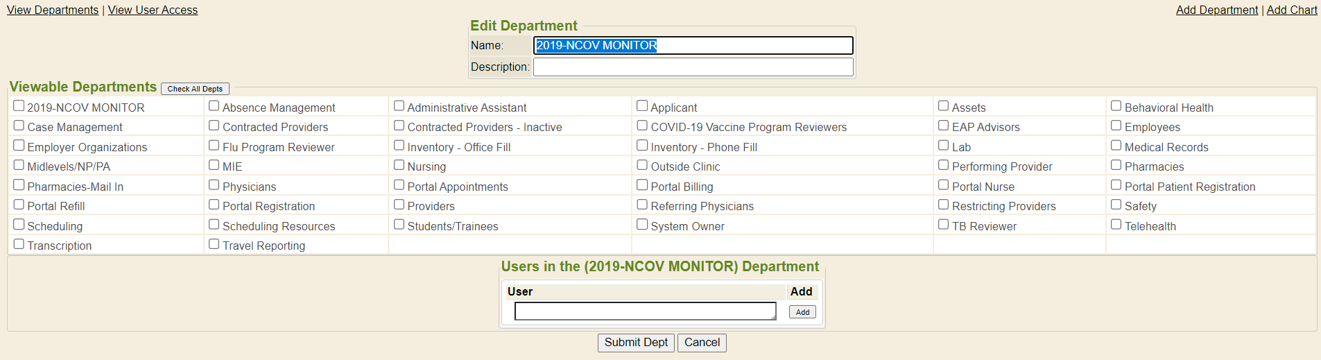Tick the Telehealth checkbox
Screen dimensions: 1321x360
(x=1116, y=225)
